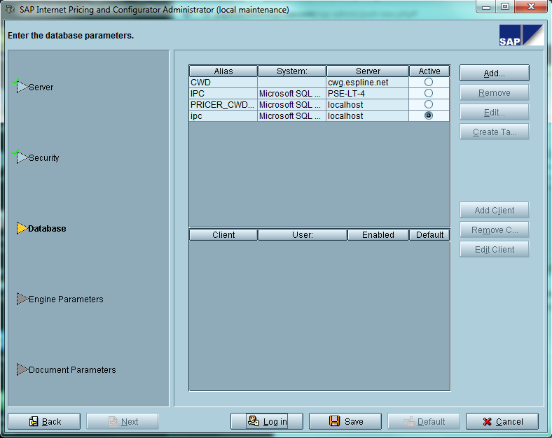Click the Log in button

[267, 421]
